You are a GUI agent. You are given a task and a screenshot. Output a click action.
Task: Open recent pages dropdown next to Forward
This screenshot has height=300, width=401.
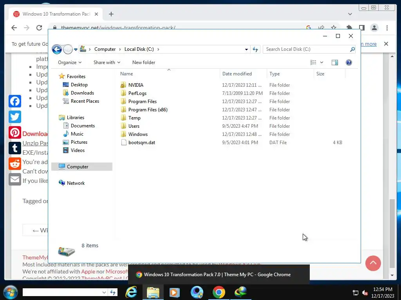pyautogui.click(x=76, y=50)
